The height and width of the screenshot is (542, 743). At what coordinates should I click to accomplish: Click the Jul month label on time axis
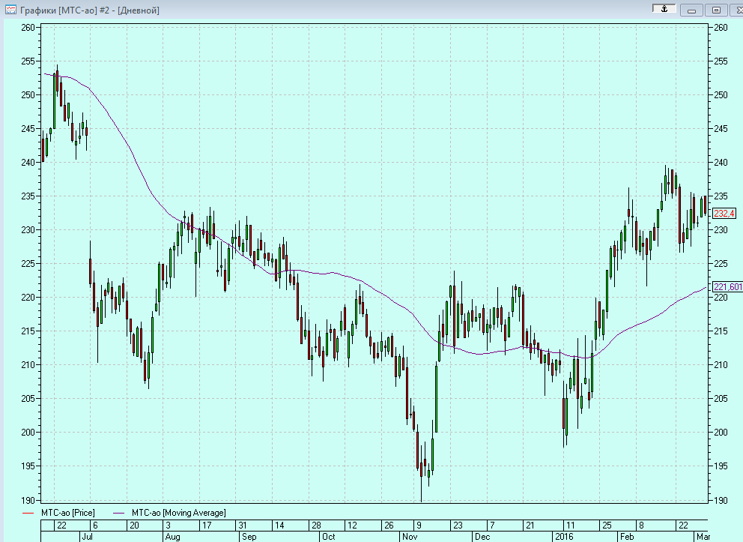click(87, 537)
